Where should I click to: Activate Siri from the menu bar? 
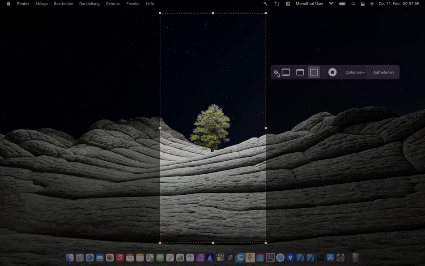[x=372, y=4]
